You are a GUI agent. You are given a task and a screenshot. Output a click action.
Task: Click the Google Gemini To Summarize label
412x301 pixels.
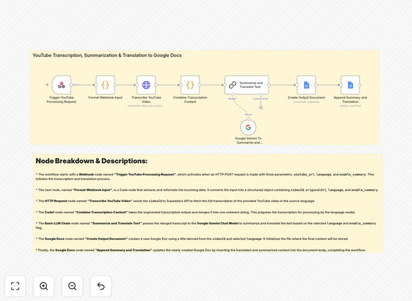pyautogui.click(x=248, y=140)
